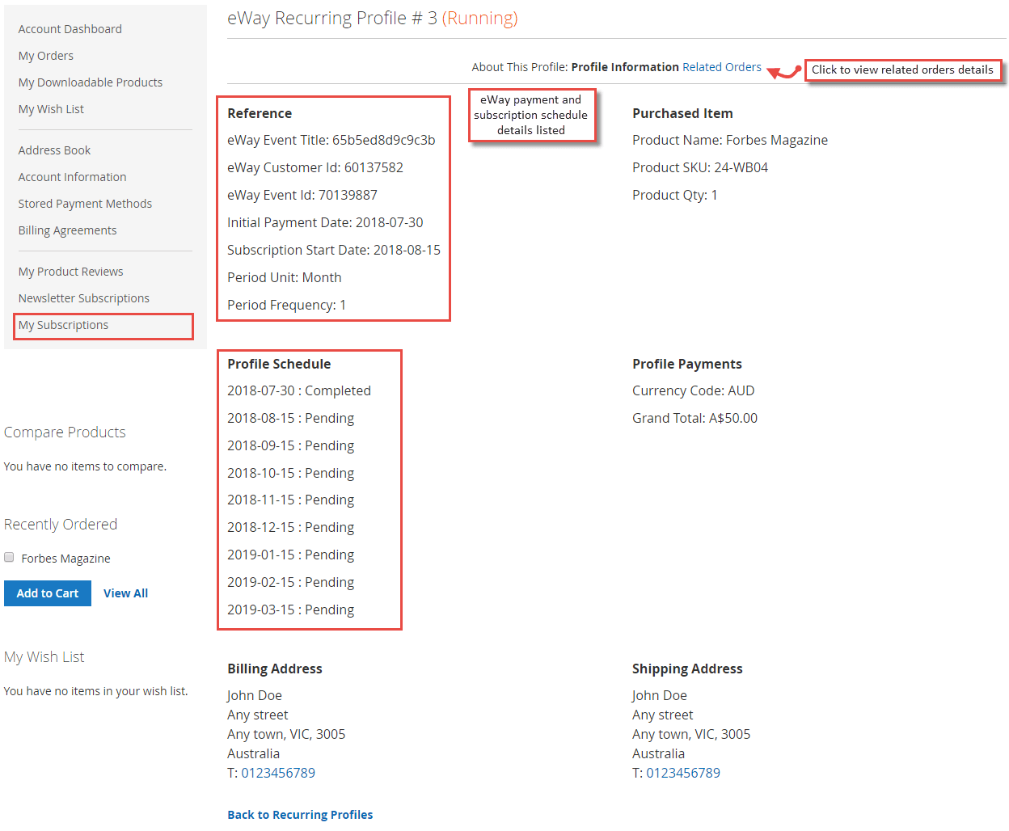Open View All recently ordered items
This screenshot has height=831, width=1009.
tap(125, 593)
